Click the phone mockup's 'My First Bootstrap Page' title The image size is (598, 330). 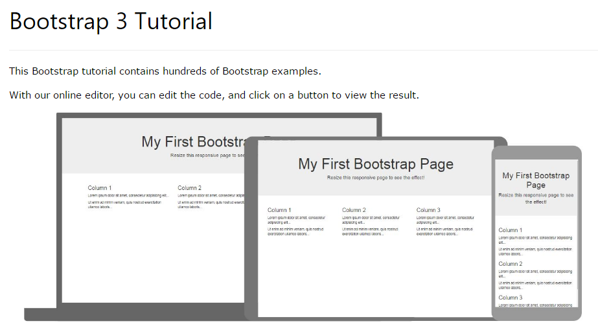point(536,180)
